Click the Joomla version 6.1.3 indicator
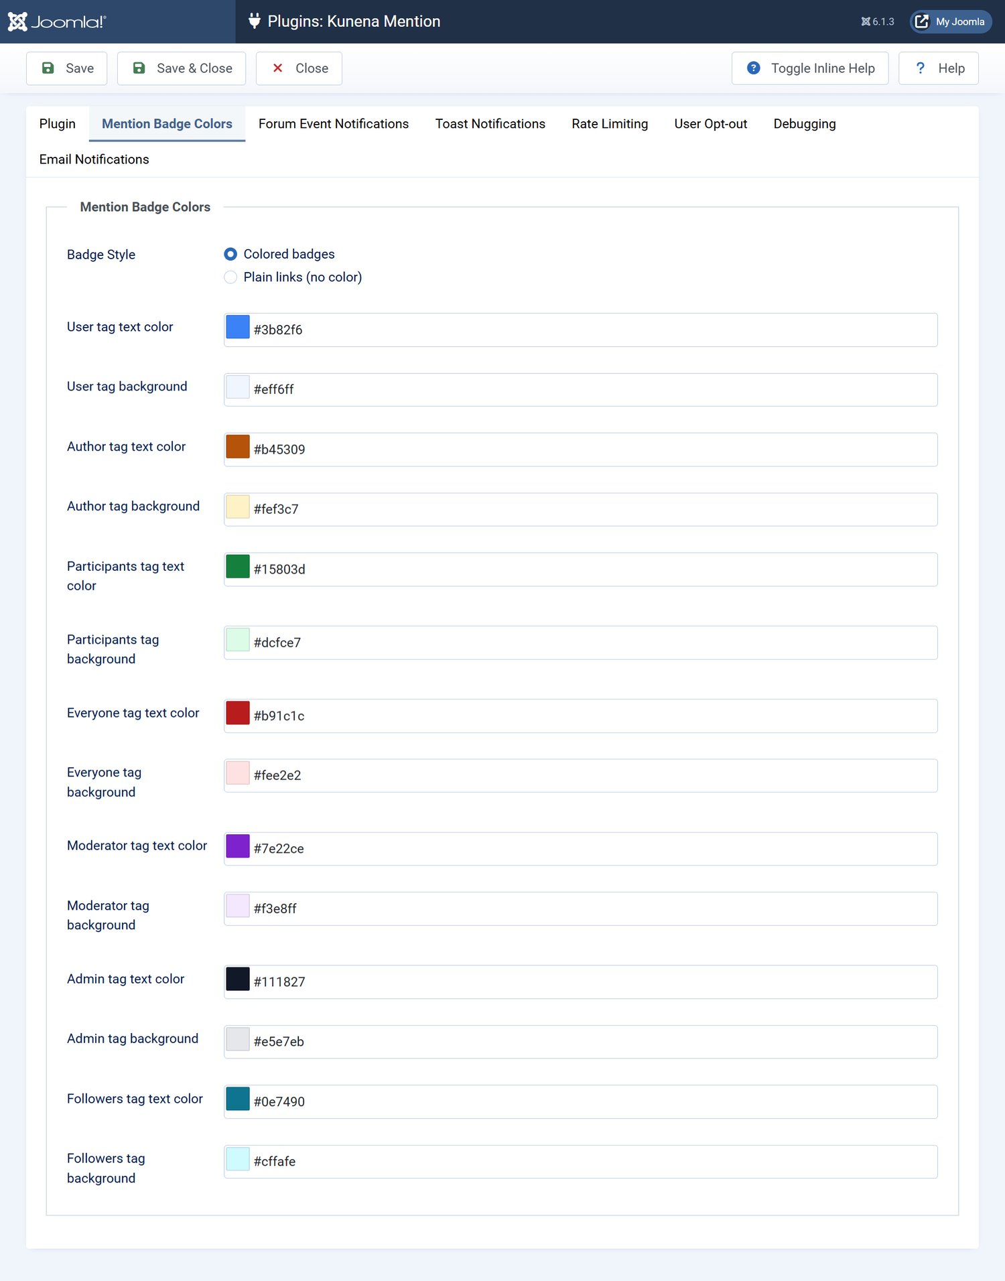Image resolution: width=1005 pixels, height=1281 pixels. 878,21
